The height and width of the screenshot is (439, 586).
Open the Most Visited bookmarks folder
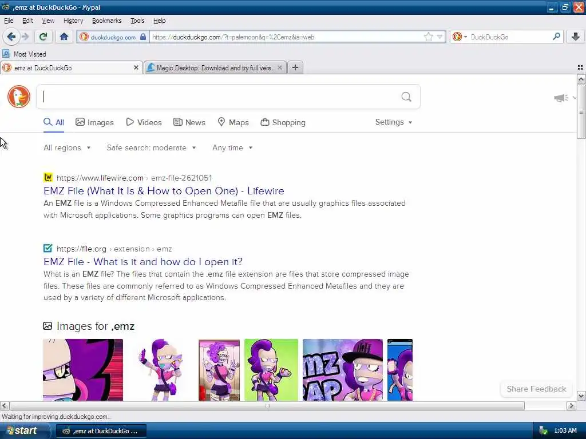[25, 54]
